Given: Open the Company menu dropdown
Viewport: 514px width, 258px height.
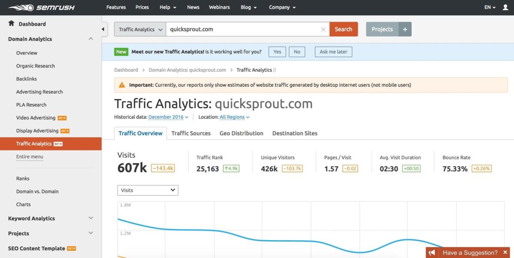Looking at the screenshot, I should click(282, 7).
